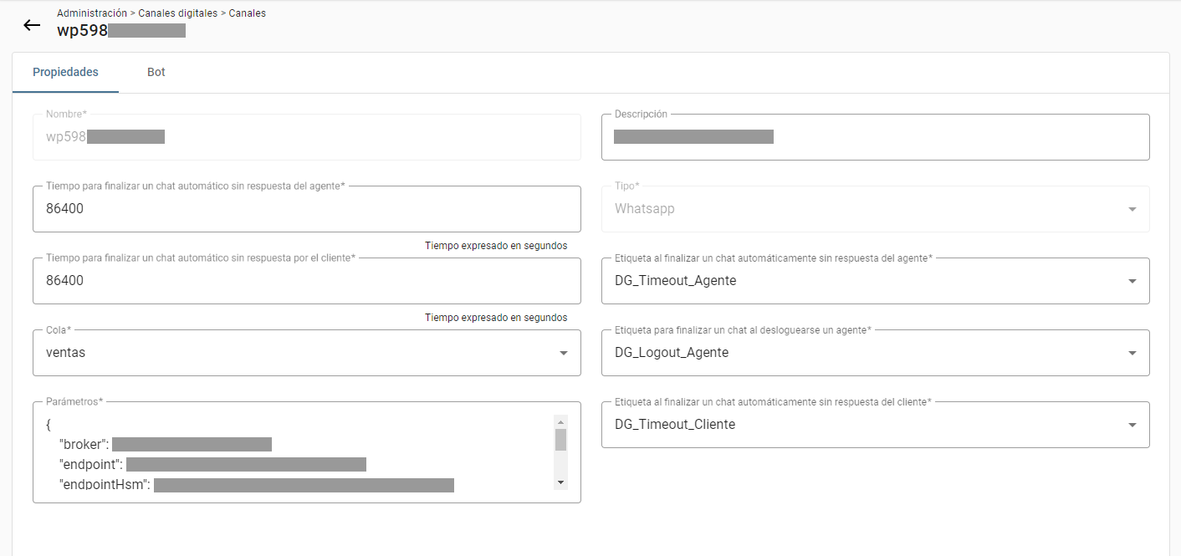Click the "endpoint" key in Parámetros
This screenshot has height=556, width=1181.
point(91,464)
